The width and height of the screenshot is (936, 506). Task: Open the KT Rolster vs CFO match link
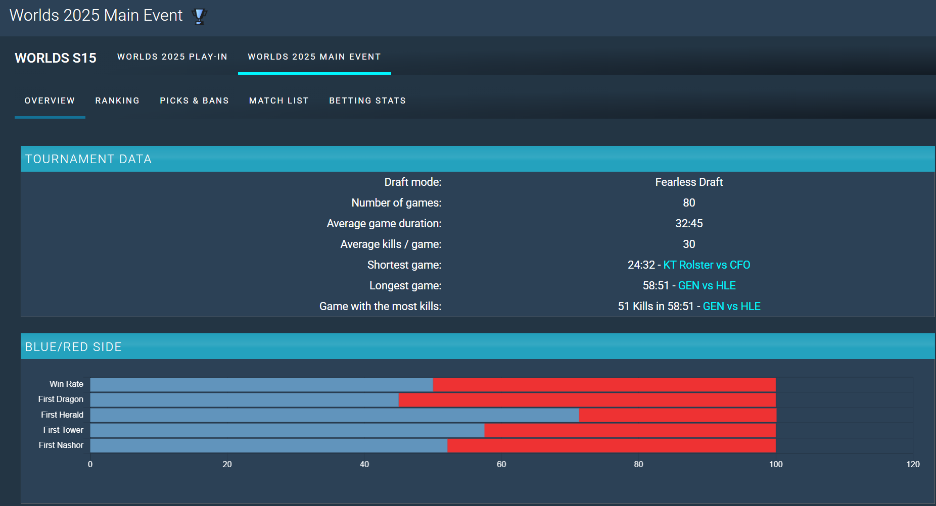click(706, 265)
